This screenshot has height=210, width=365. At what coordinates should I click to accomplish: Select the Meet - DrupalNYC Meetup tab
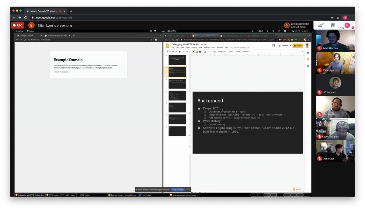click(x=46, y=11)
